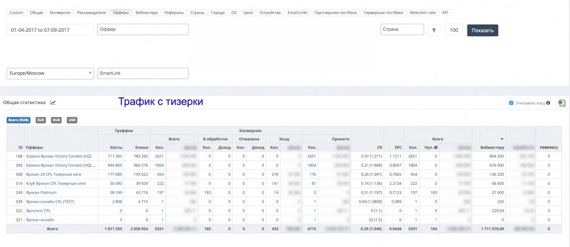Open the chart icon beside Общая статистика
Screen dimensions: 570x247
(x=52, y=102)
